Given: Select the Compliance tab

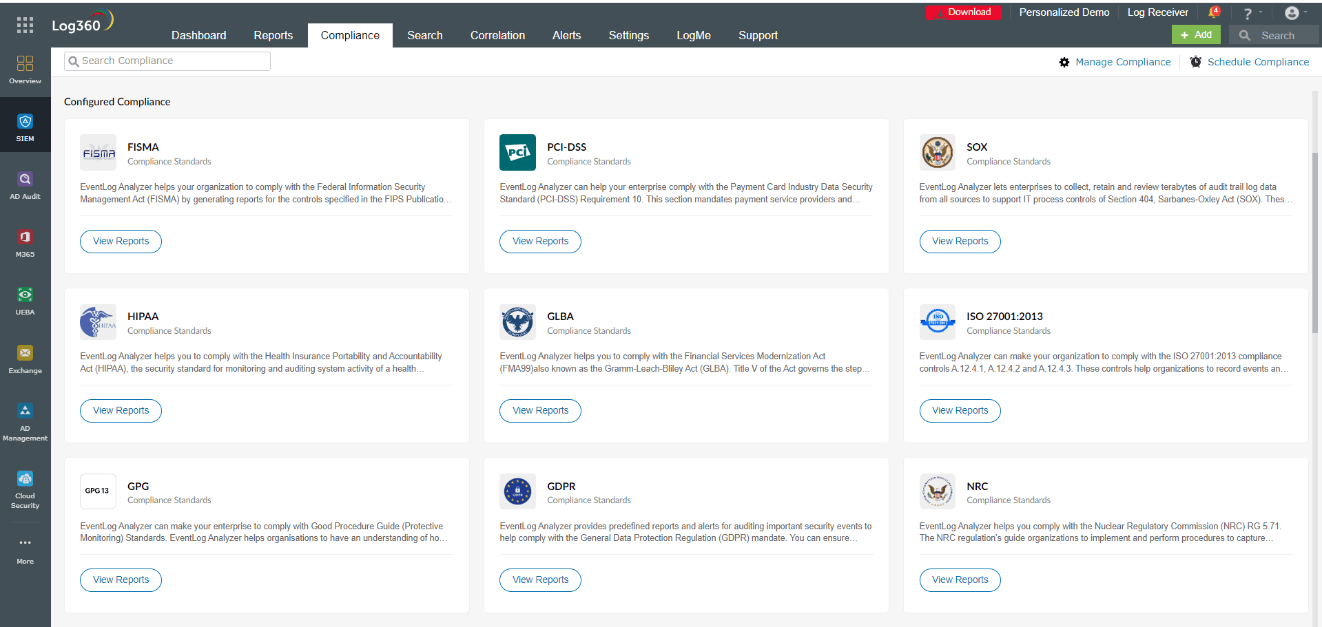Looking at the screenshot, I should coord(350,35).
